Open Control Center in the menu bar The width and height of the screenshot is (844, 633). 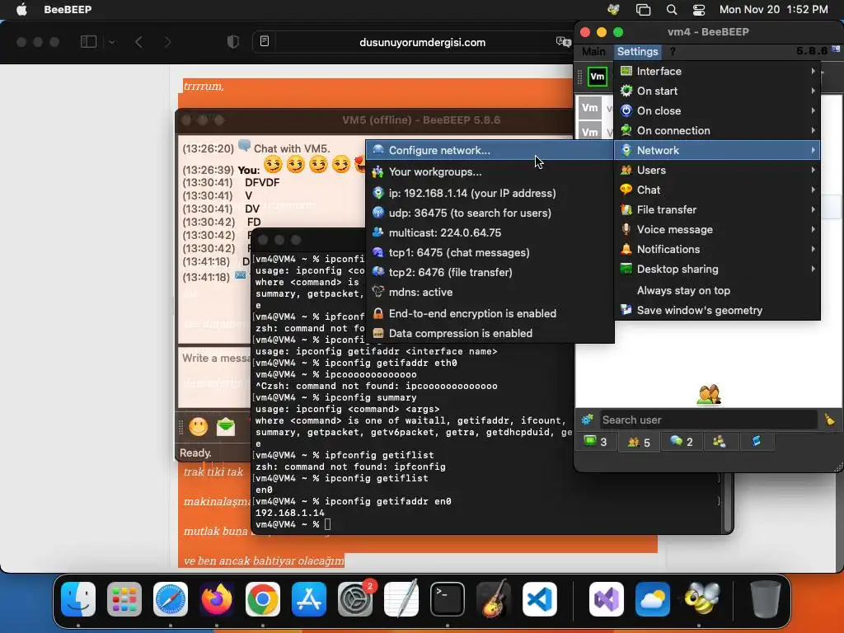(x=699, y=10)
